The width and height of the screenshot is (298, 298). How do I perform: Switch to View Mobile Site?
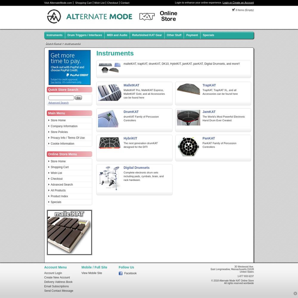92,273
